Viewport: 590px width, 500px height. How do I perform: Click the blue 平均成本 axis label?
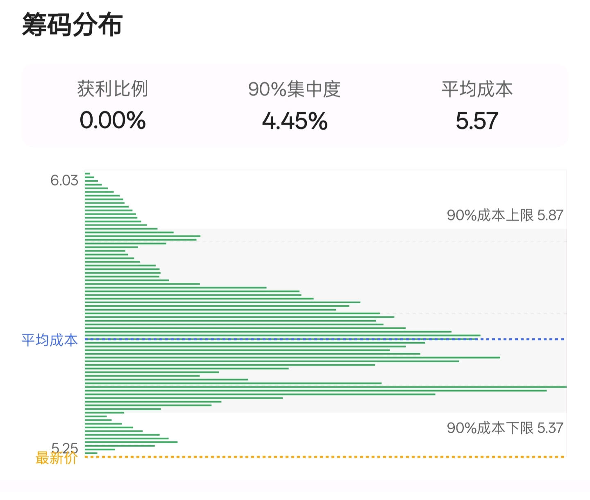[49, 340]
